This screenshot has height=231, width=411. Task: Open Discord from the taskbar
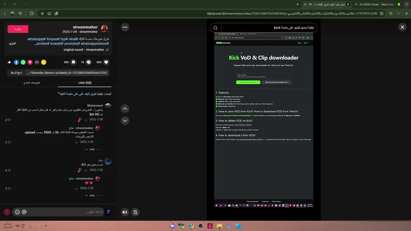point(172,226)
